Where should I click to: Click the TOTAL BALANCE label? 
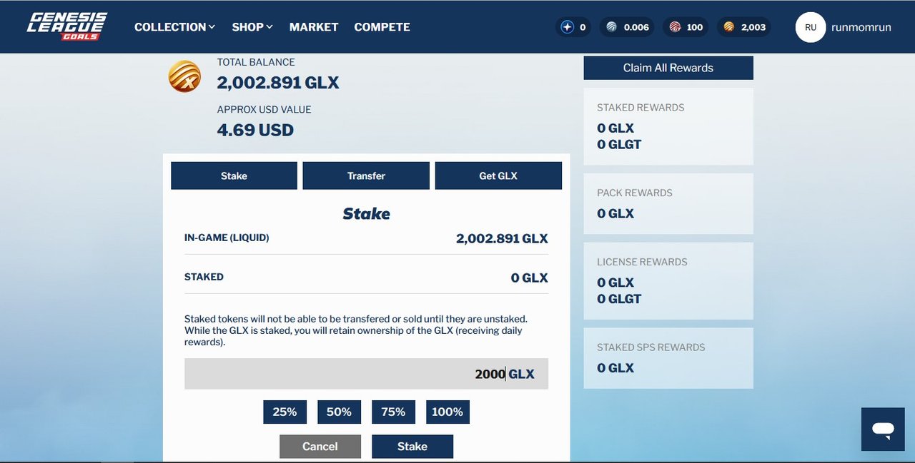[256, 62]
